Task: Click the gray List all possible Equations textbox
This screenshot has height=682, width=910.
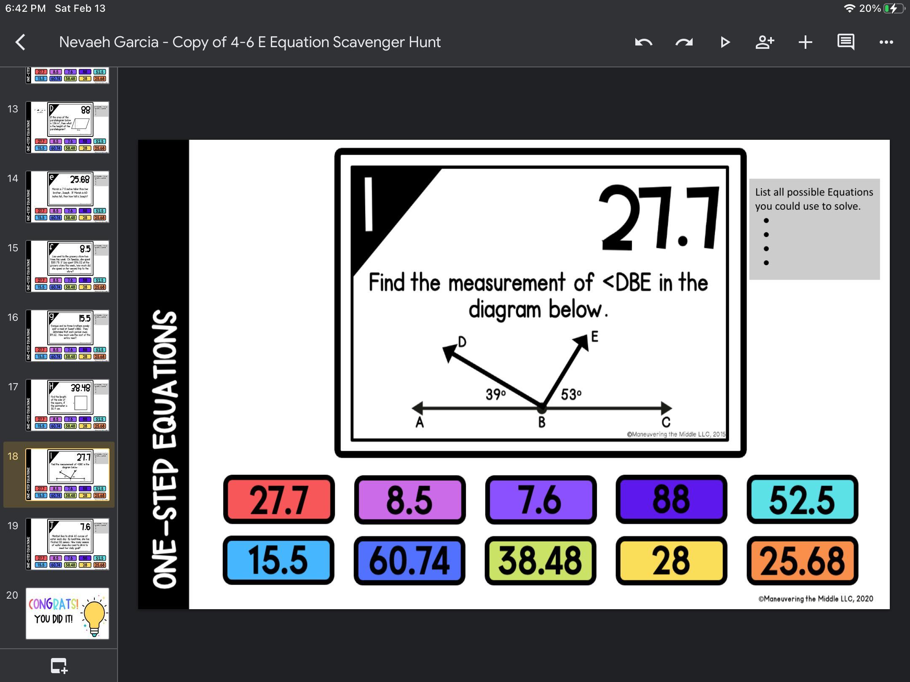Action: click(814, 229)
